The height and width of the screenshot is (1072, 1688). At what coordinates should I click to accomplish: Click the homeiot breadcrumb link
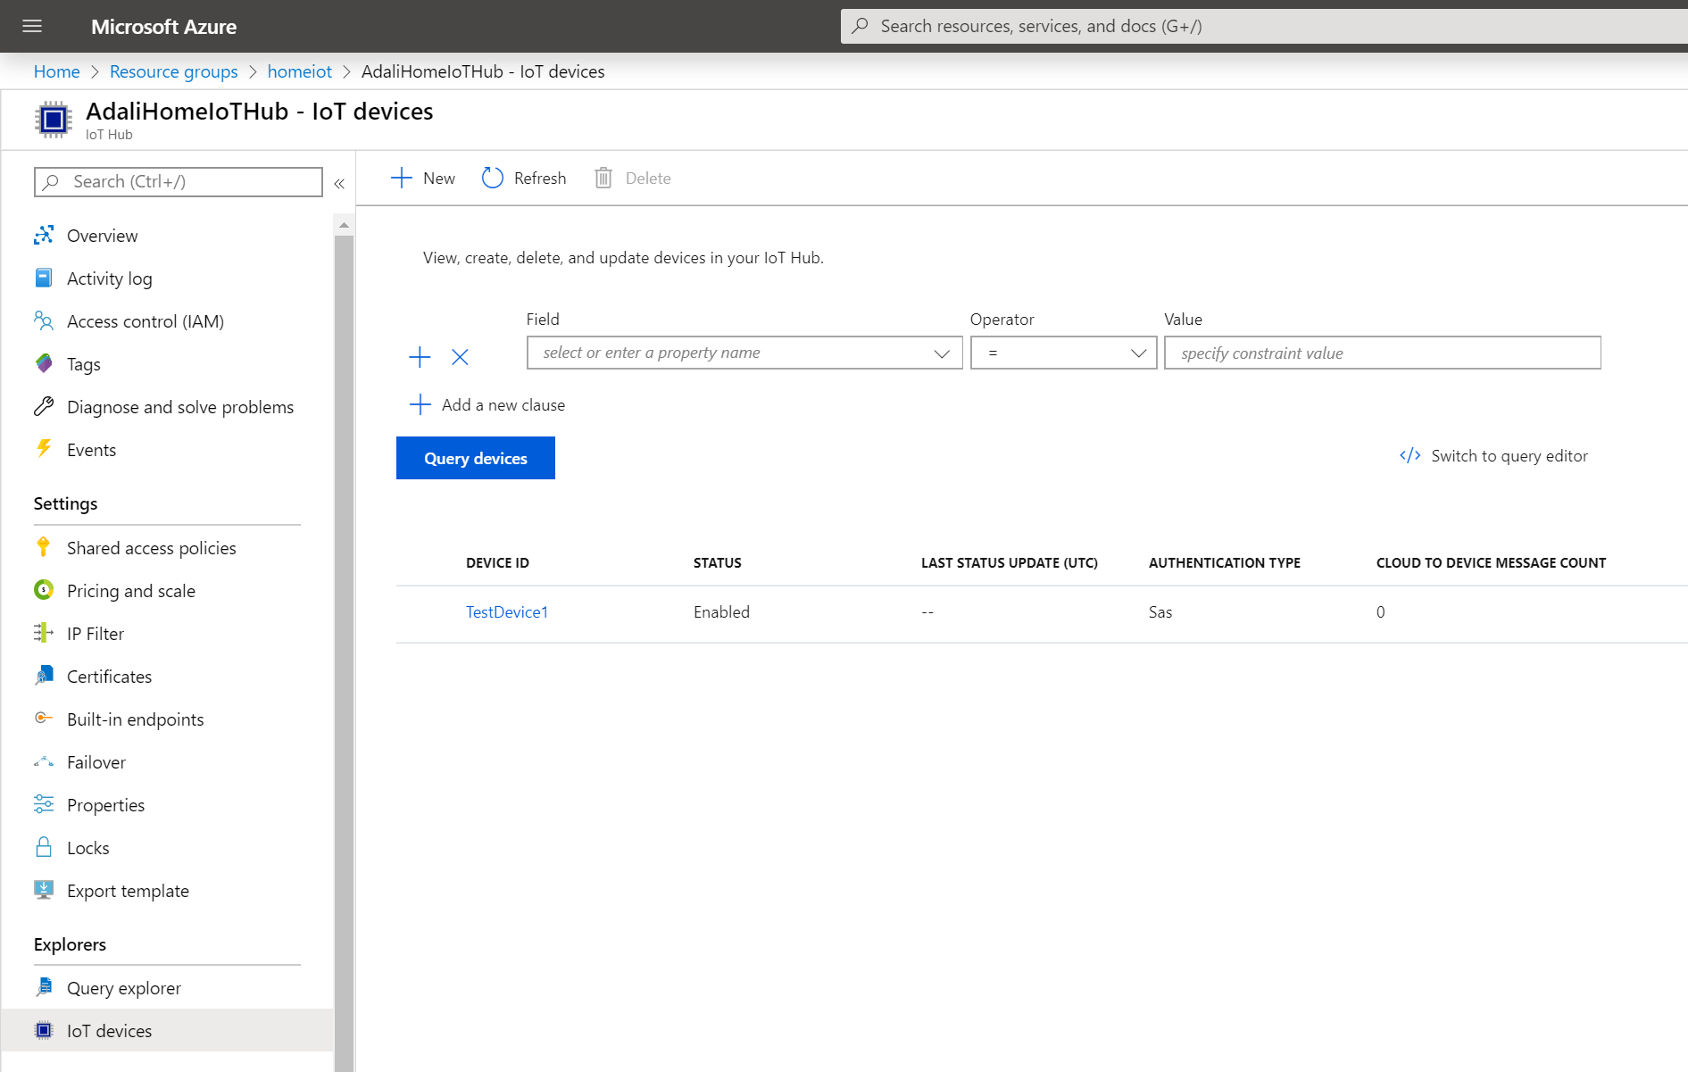coord(299,71)
